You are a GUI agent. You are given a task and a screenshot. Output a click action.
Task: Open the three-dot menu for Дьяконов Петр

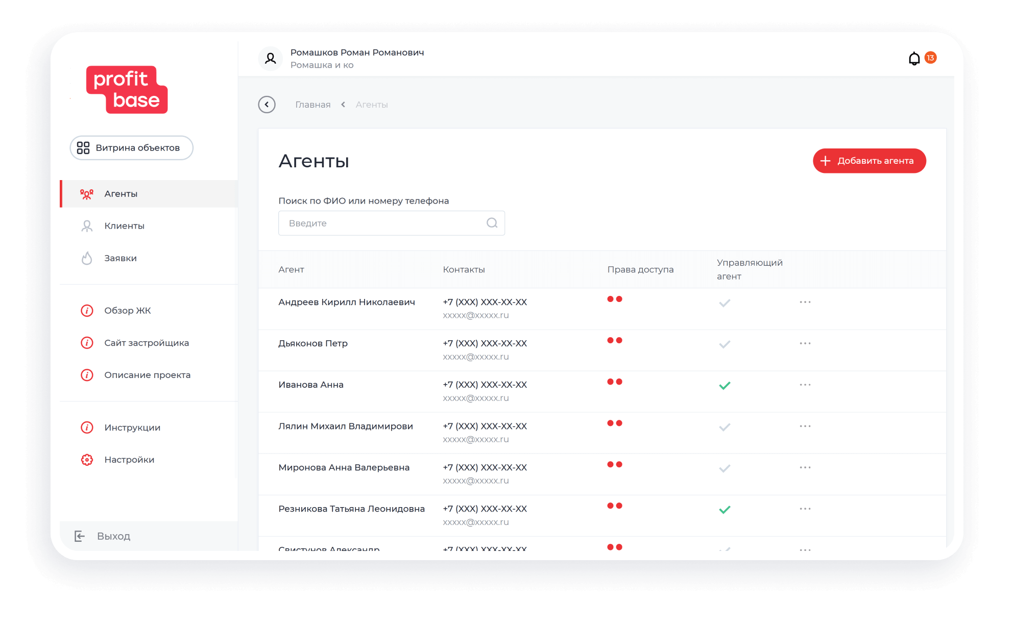805,343
